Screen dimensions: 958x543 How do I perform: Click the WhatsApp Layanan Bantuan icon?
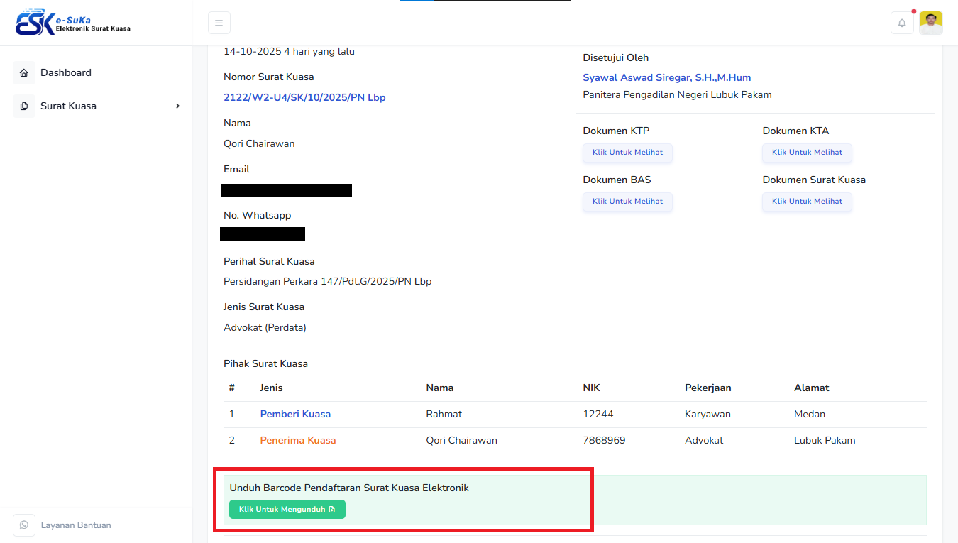[24, 525]
